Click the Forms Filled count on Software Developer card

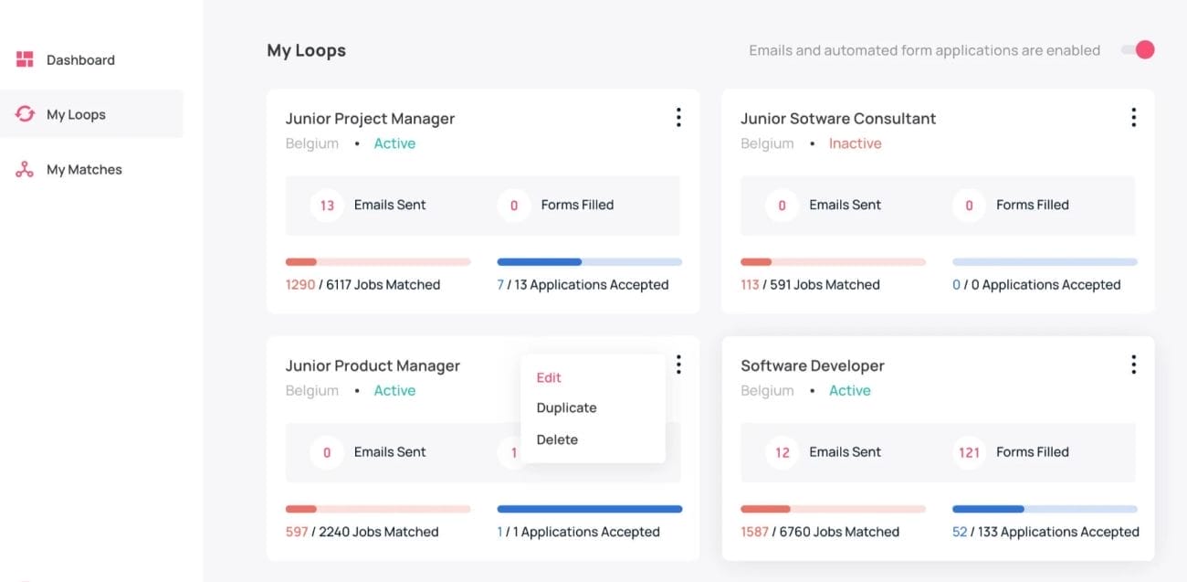tap(969, 452)
